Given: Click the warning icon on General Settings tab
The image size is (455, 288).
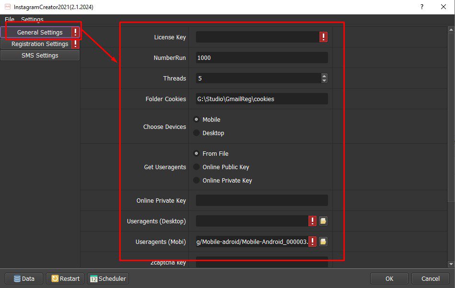Looking at the screenshot, I should [x=76, y=32].
